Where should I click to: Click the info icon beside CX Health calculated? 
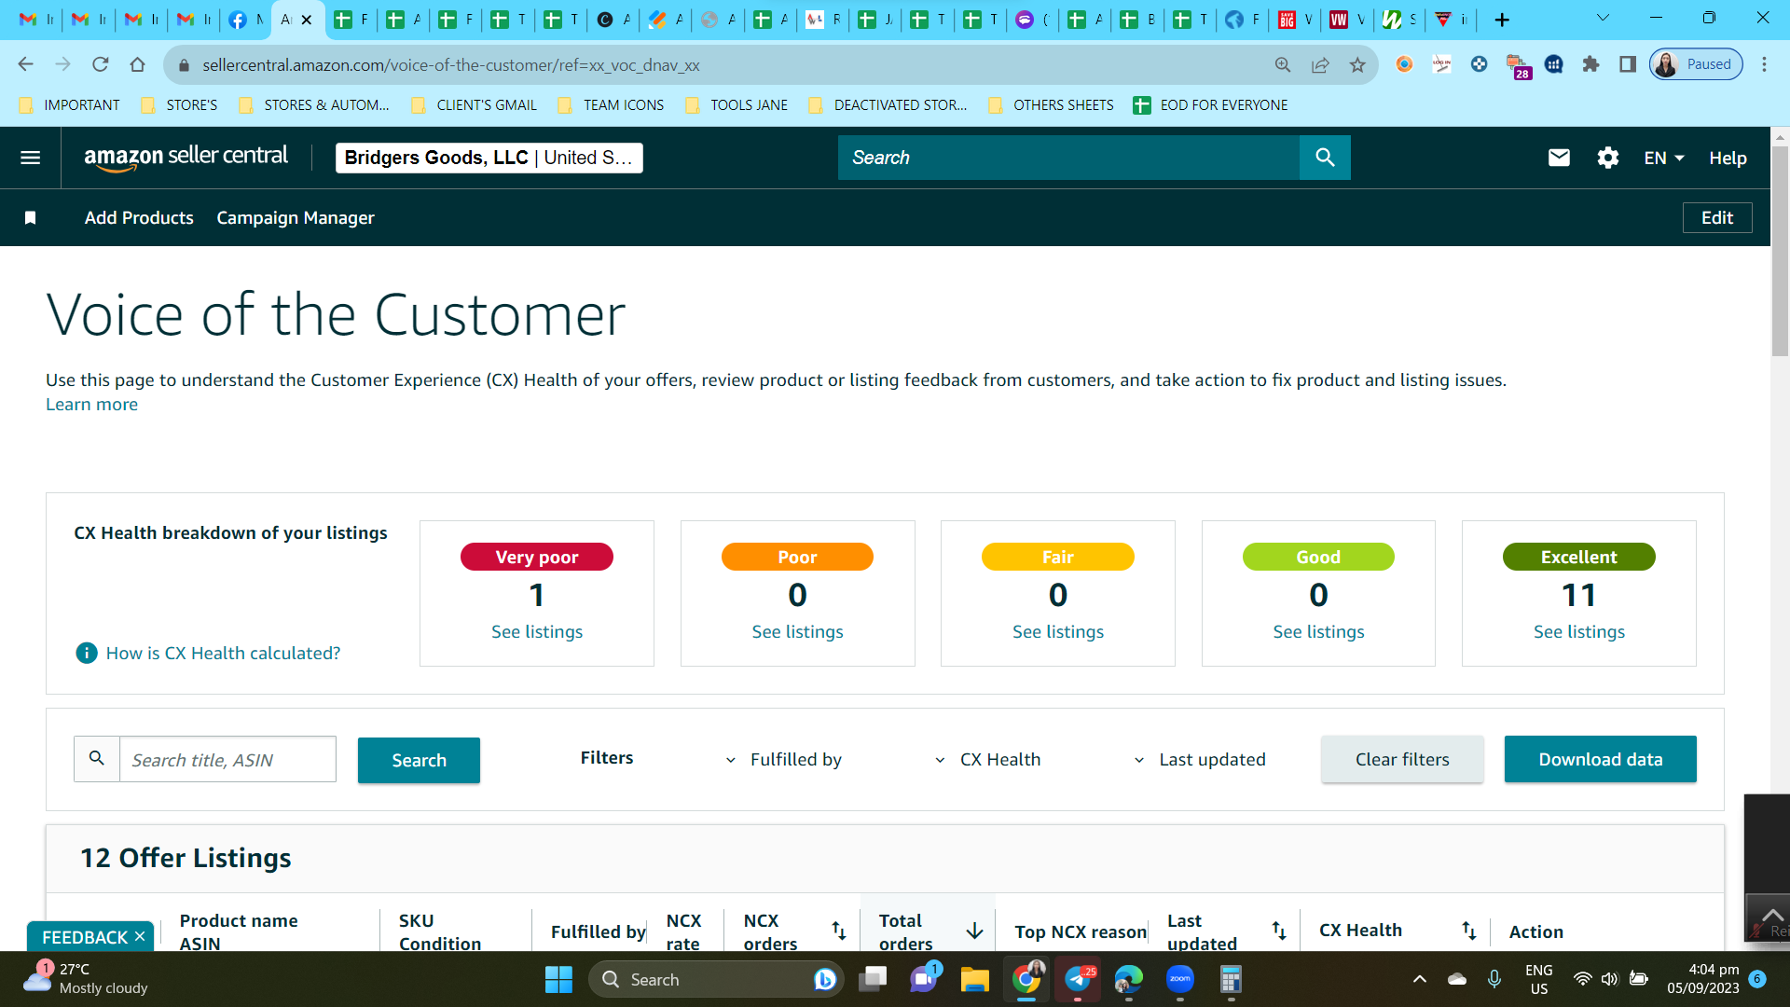pyautogui.click(x=86, y=653)
